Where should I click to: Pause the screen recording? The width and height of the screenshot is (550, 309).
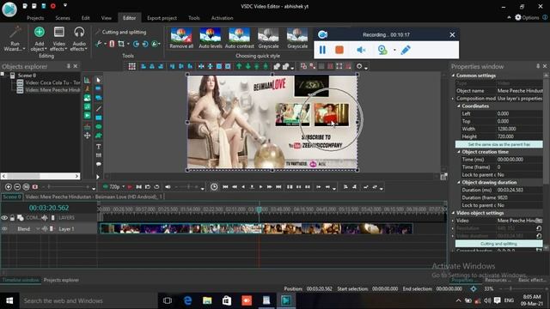click(x=322, y=50)
